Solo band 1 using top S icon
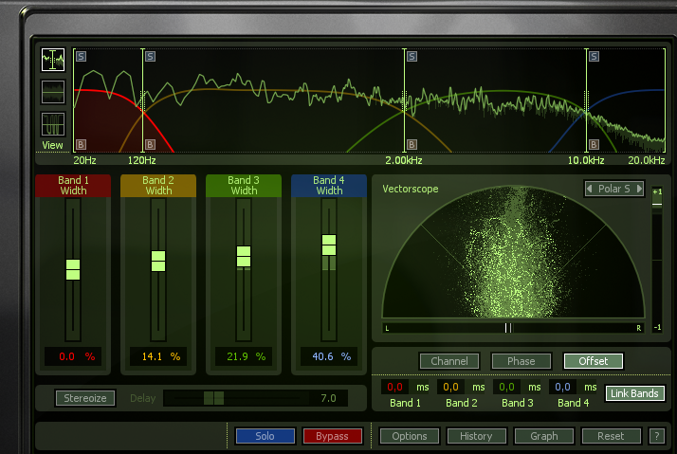The height and width of the screenshot is (454, 677). [x=81, y=56]
